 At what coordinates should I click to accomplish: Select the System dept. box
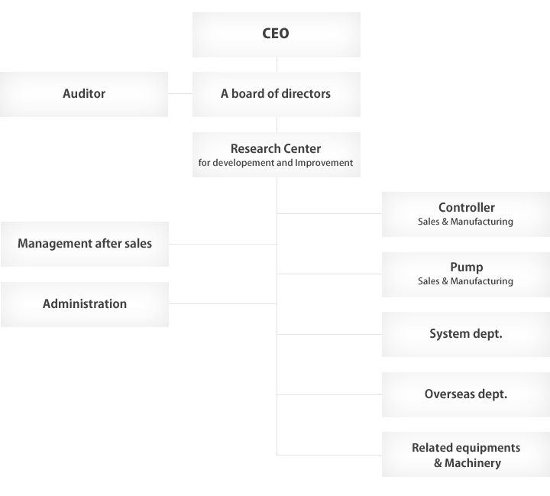pos(466,335)
